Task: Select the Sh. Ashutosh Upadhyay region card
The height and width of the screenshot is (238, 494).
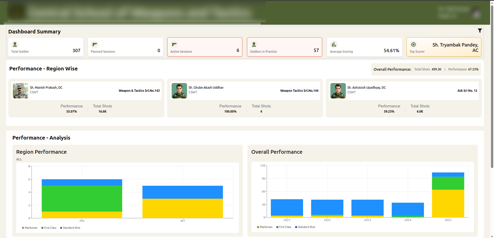Action: pos(403,98)
